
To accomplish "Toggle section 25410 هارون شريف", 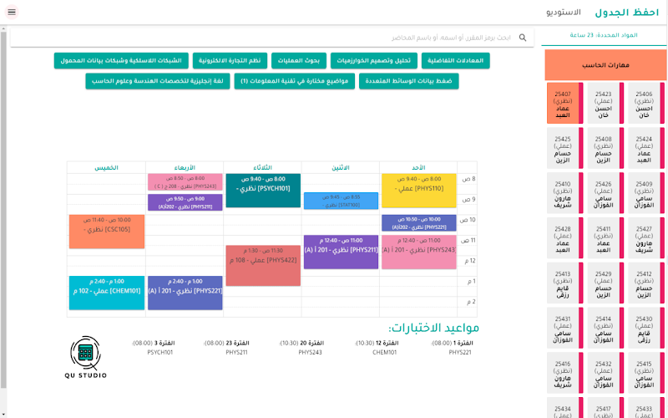I will (x=565, y=193).
